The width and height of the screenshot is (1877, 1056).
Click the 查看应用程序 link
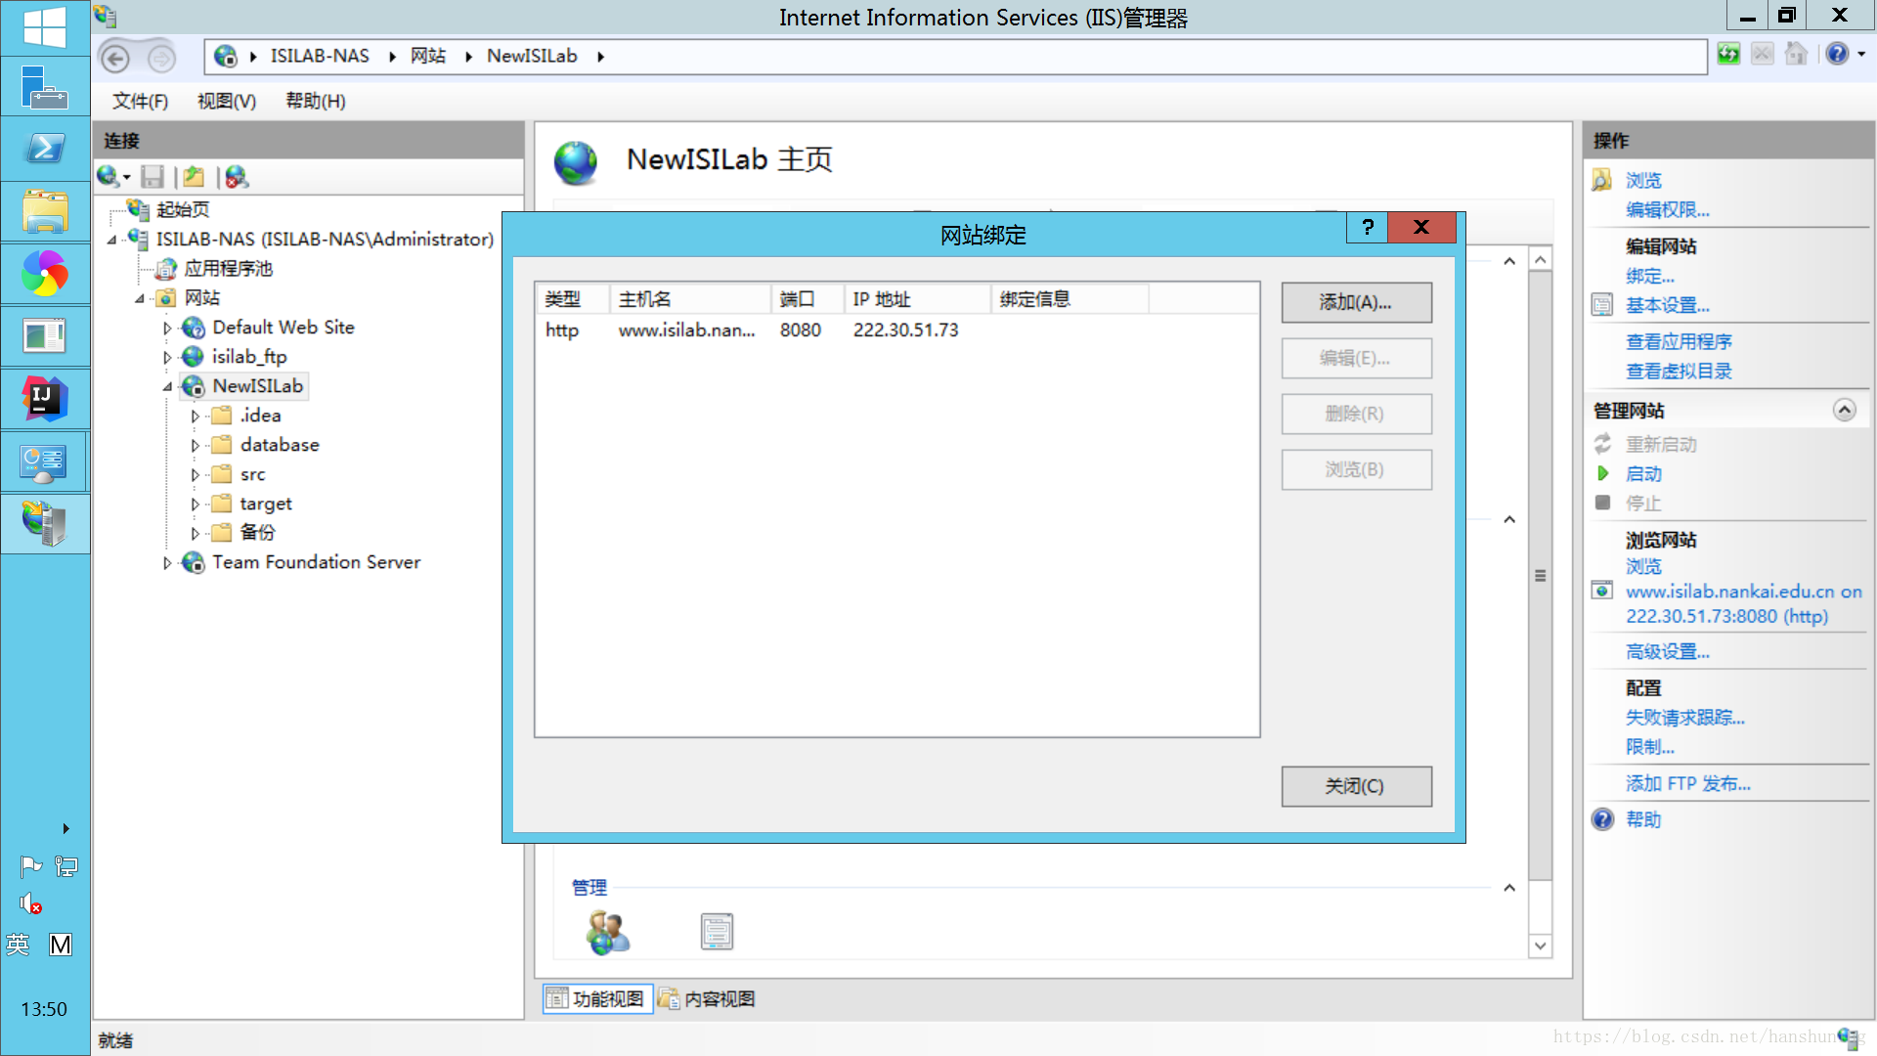pos(1678,341)
